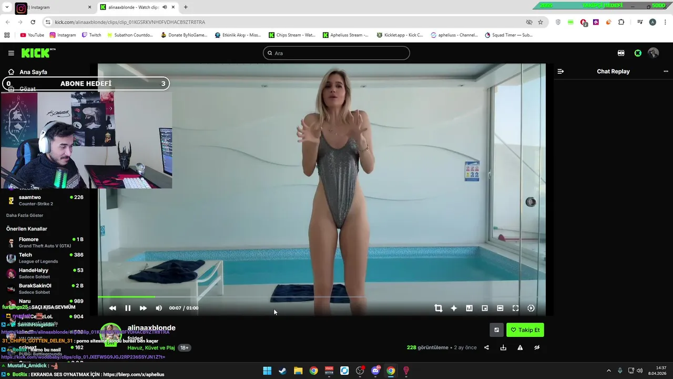The image size is (673, 379).
Task: Open volume control in system tray
Action: pos(640,371)
